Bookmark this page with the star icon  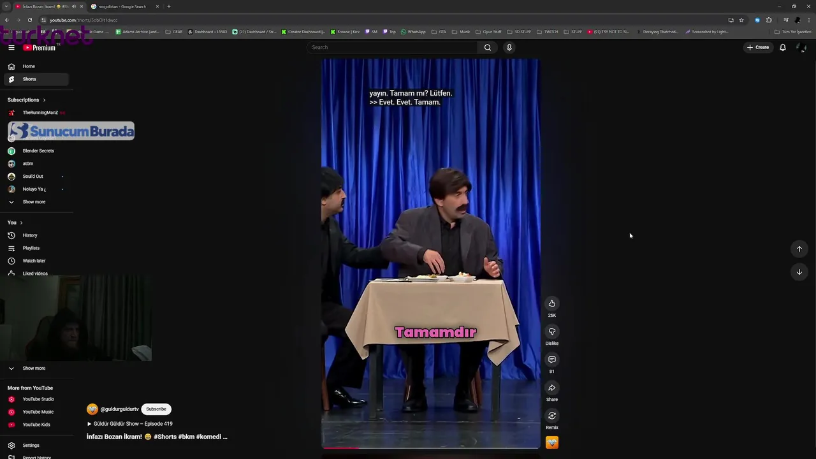(x=741, y=20)
